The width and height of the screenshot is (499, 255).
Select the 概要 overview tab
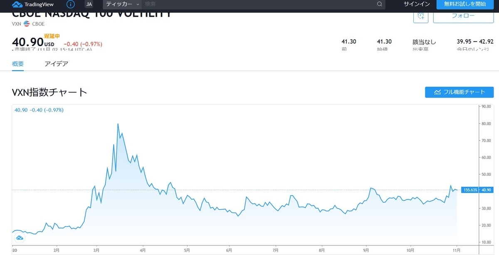pyautogui.click(x=18, y=64)
